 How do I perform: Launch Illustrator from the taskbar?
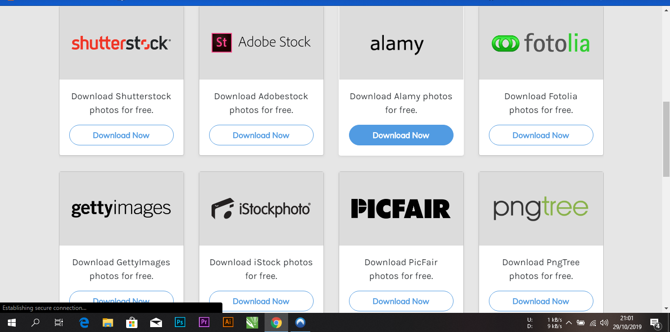click(228, 323)
